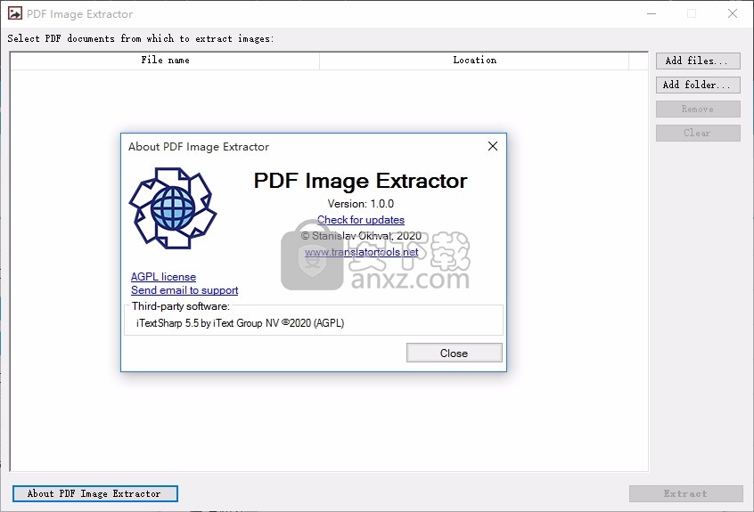The image size is (754, 512).
Task: Open the Check for updates link
Action: click(361, 220)
